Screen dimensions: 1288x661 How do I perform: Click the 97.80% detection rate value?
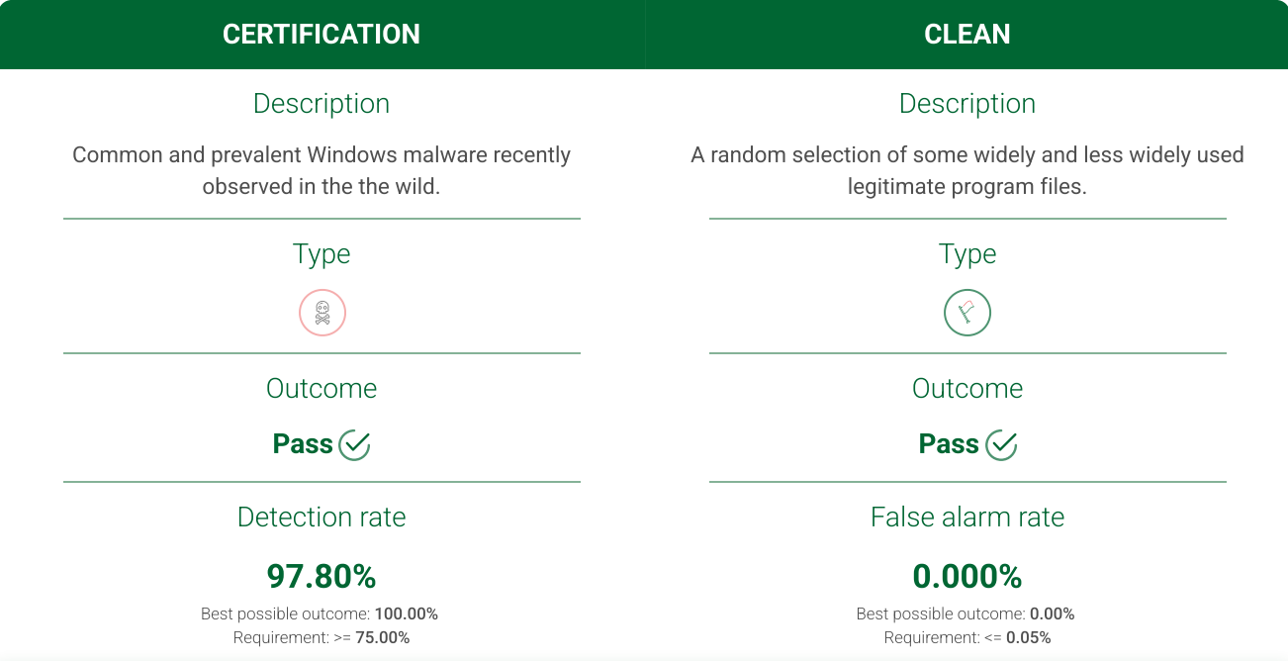tap(322, 576)
